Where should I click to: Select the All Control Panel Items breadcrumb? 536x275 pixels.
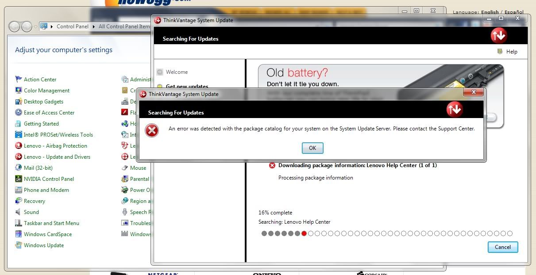pyautogui.click(x=124, y=27)
